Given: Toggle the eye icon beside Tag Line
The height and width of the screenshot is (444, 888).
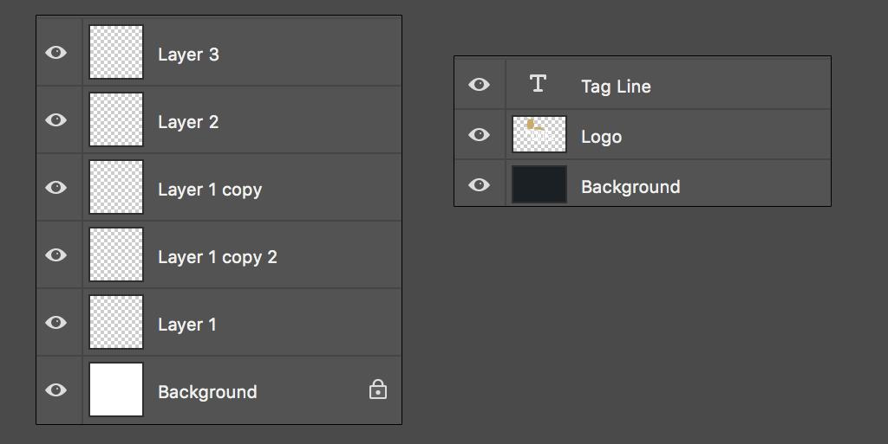Looking at the screenshot, I should [479, 85].
